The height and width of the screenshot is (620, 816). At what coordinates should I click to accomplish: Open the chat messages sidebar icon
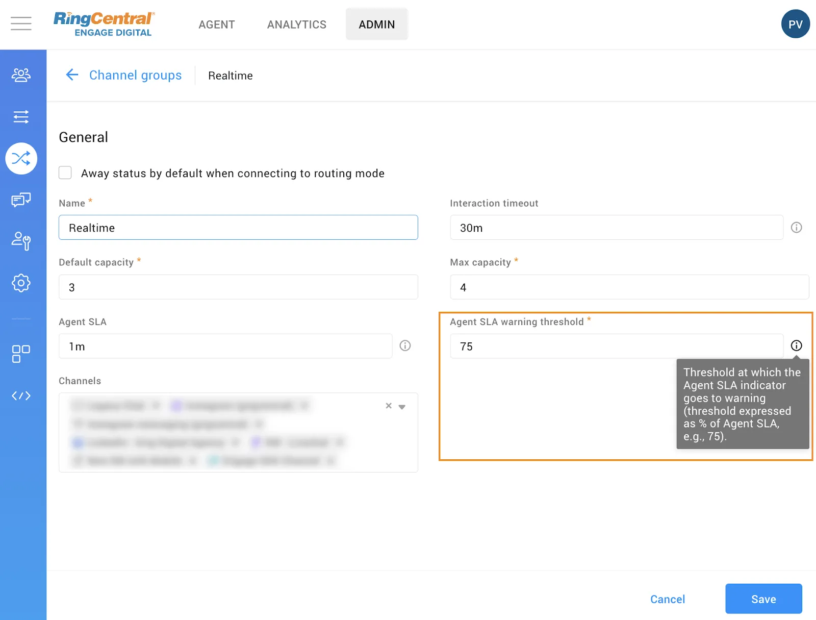point(21,200)
